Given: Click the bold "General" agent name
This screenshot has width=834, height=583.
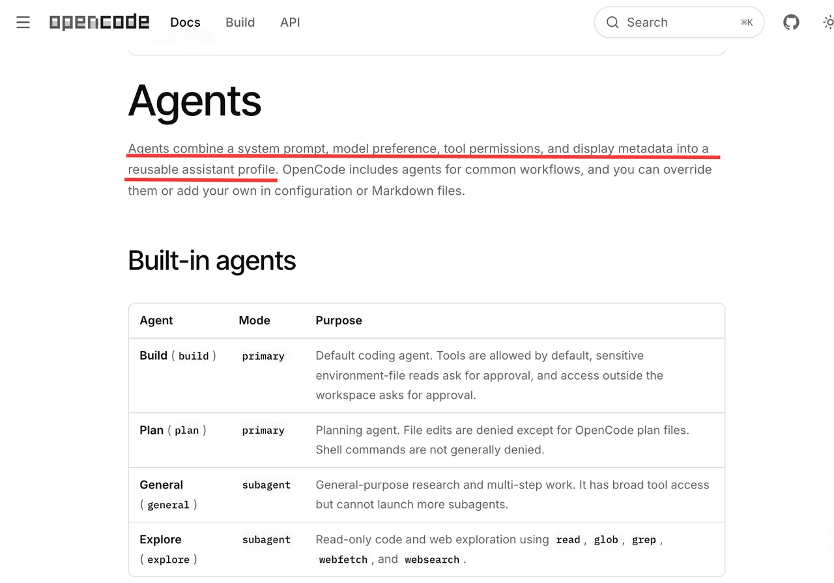Looking at the screenshot, I should tap(161, 485).
